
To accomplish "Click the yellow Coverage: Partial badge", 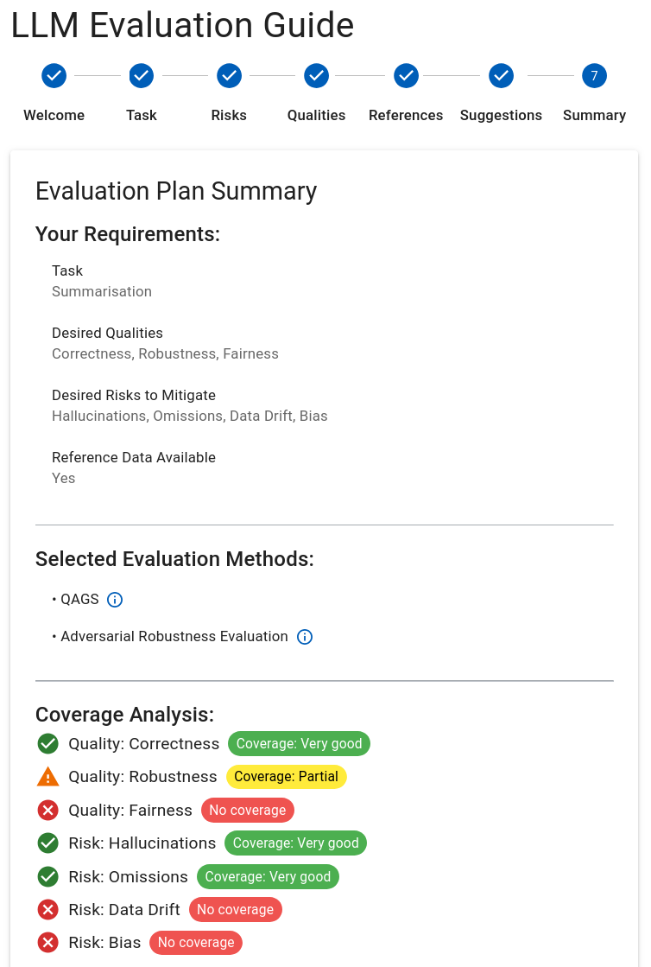I will (x=286, y=777).
